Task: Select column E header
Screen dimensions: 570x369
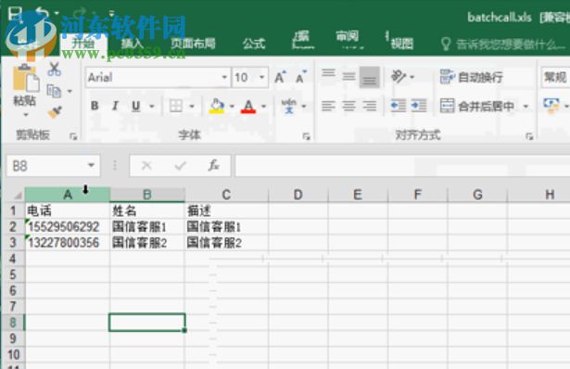Action: (x=358, y=195)
